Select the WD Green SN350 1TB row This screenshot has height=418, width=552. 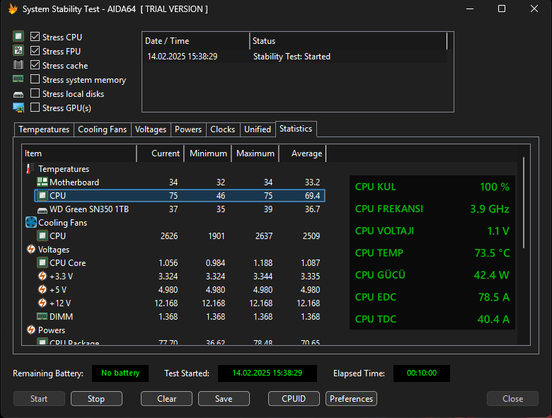(x=180, y=209)
